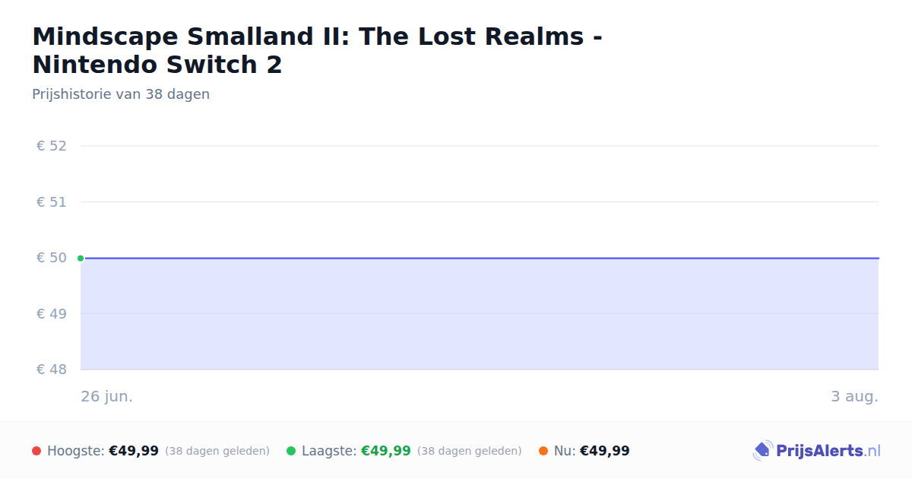Image resolution: width=912 pixels, height=479 pixels.
Task: Click the € 49 axis label
Action: coord(52,314)
